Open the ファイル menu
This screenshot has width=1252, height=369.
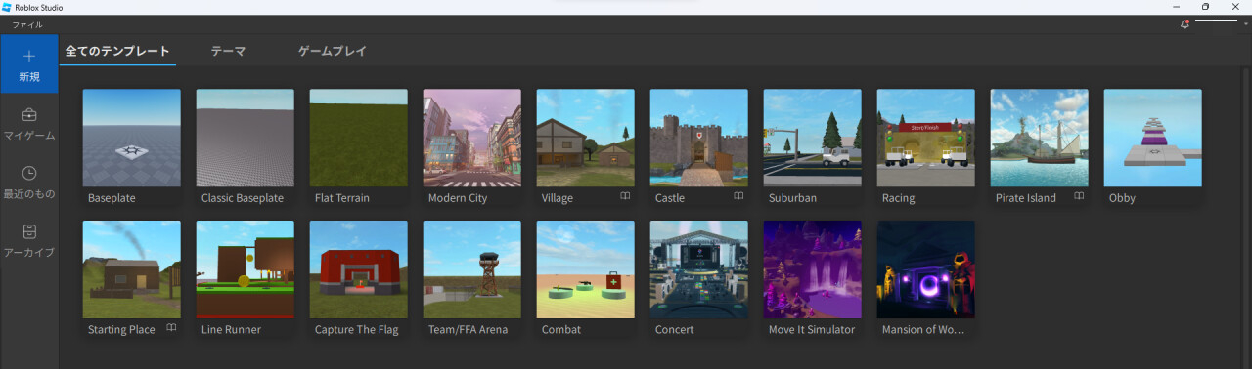tap(27, 24)
